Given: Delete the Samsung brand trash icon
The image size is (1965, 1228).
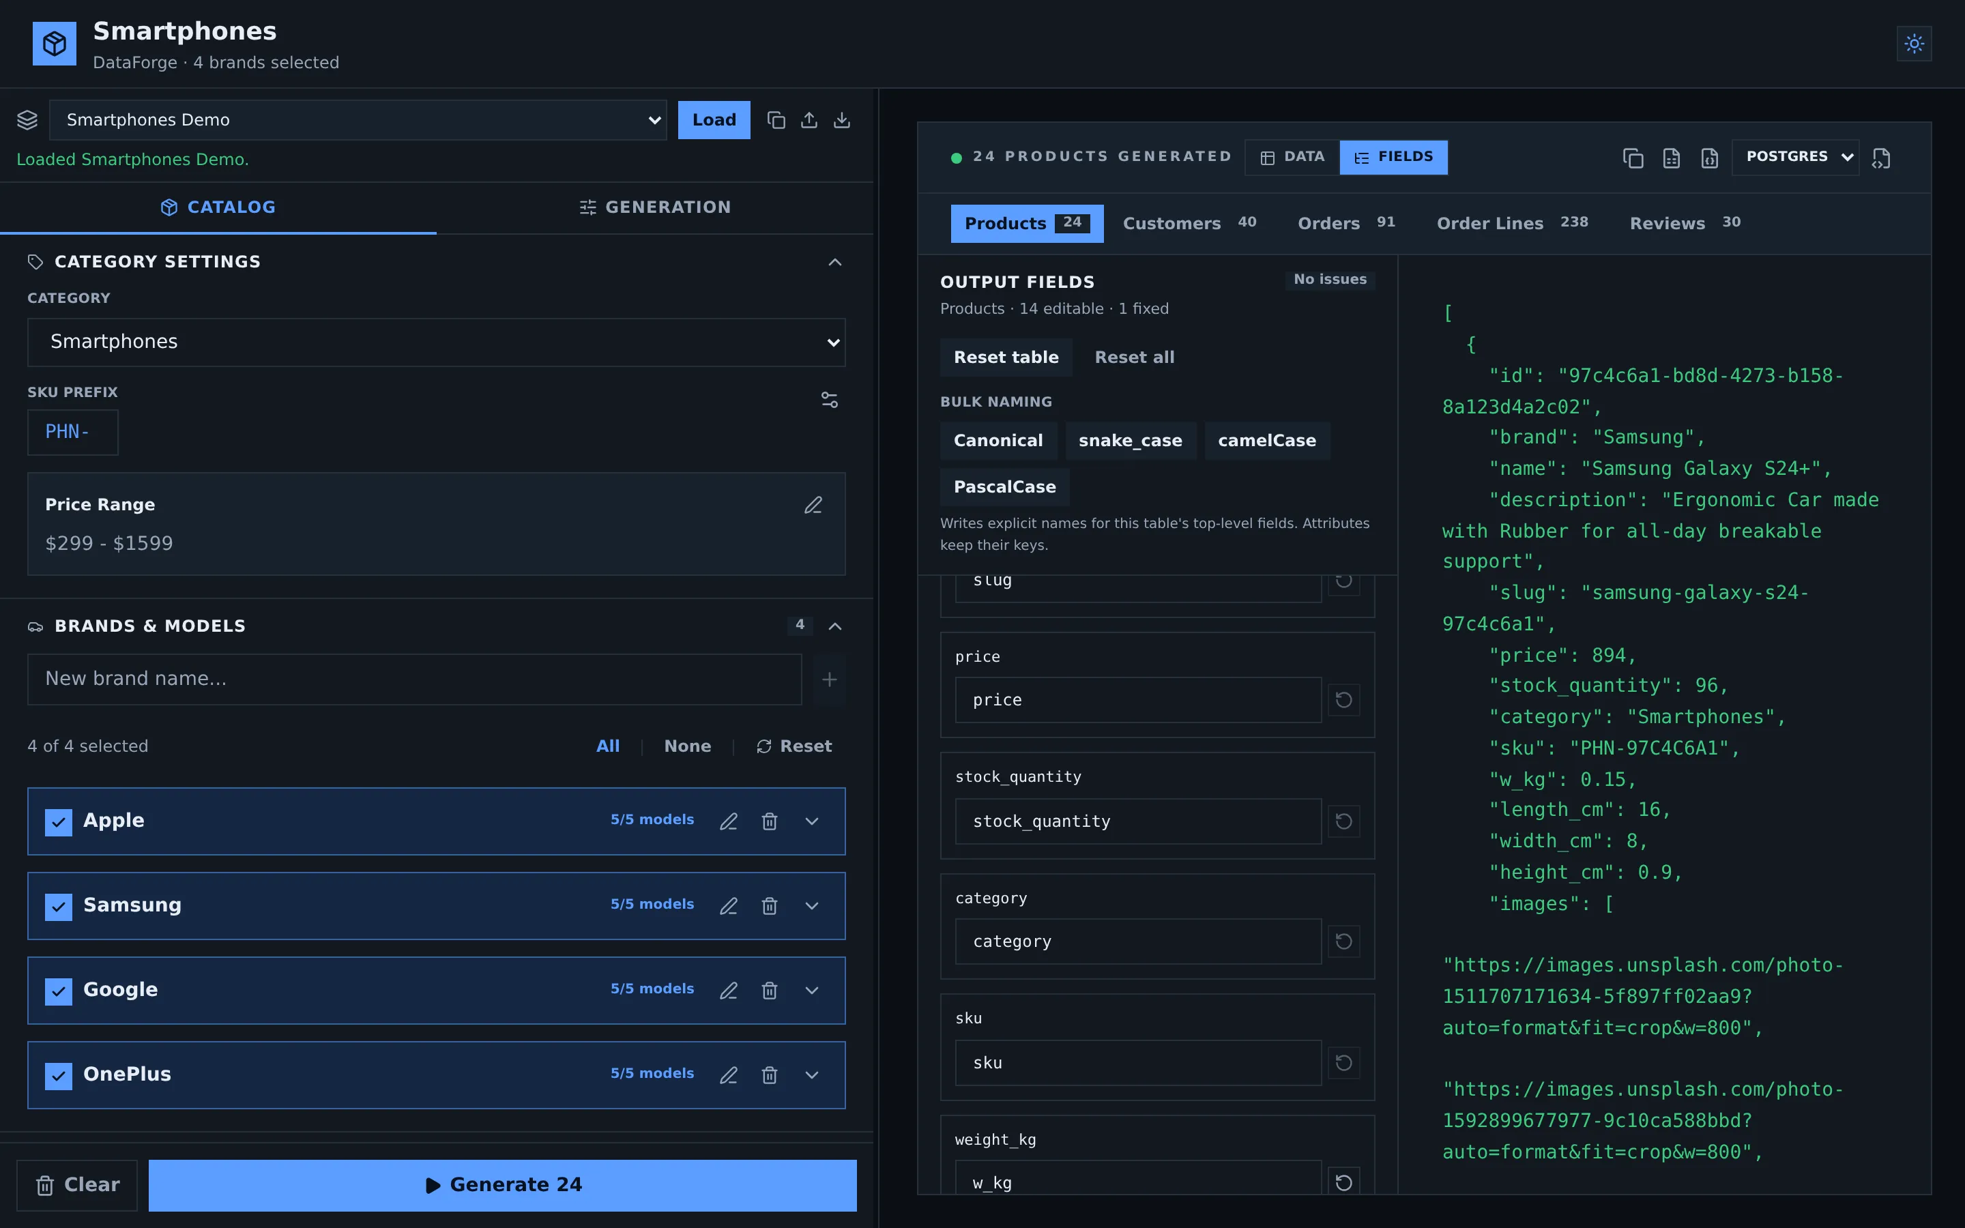Looking at the screenshot, I should [x=770, y=905].
